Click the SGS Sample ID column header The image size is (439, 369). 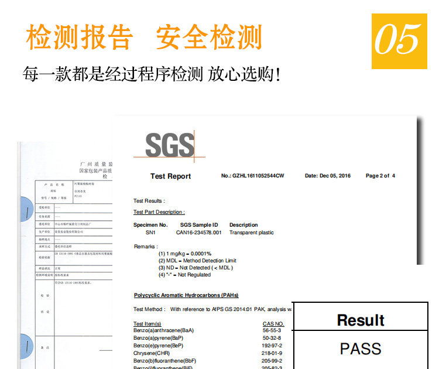point(199,225)
